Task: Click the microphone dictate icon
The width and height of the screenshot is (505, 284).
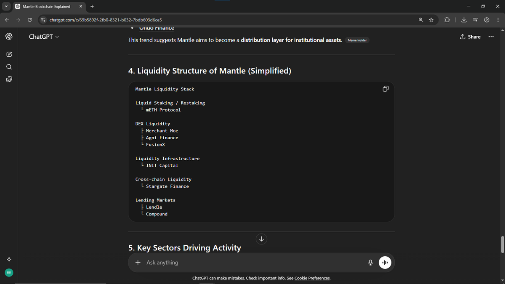Action: (370, 263)
